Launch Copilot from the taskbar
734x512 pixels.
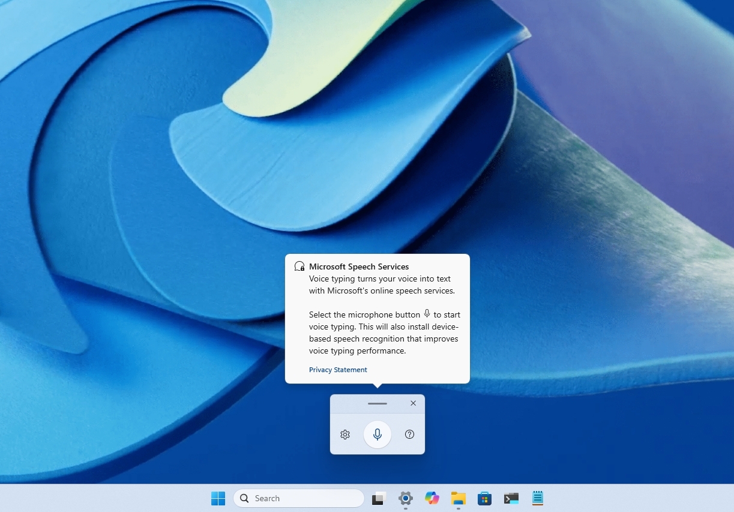(432, 498)
